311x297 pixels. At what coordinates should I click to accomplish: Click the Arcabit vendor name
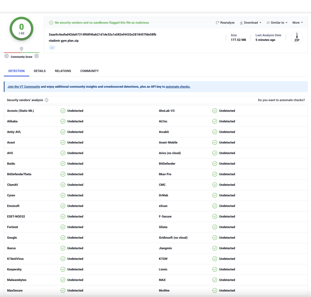click(164, 132)
